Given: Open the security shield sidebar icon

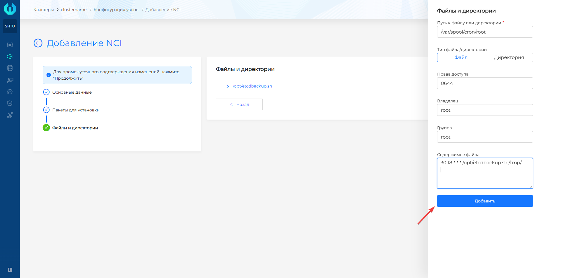Looking at the screenshot, I should coord(10,103).
